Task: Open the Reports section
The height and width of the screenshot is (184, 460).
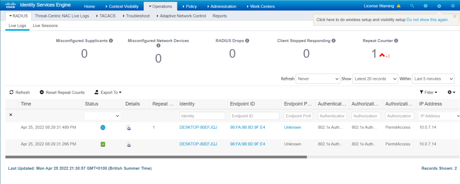Action: coord(220,16)
